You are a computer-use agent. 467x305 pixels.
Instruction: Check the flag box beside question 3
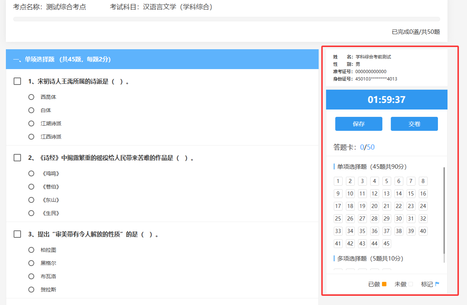17,234
